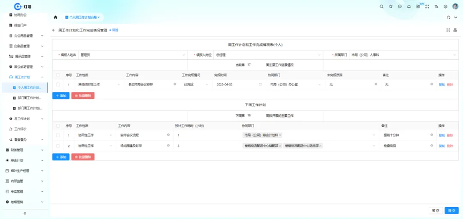Click 批量删除 under the current-week table
The height and width of the screenshot is (219, 463).
[83, 96]
